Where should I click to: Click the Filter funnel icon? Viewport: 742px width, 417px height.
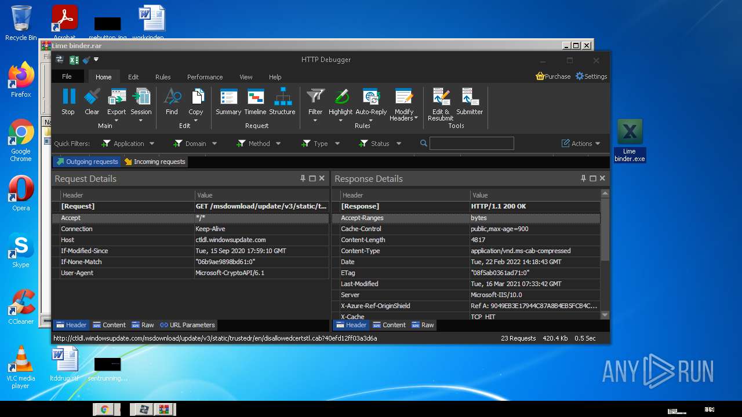pos(315,96)
